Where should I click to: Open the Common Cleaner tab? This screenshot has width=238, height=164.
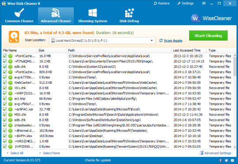coord(19,15)
